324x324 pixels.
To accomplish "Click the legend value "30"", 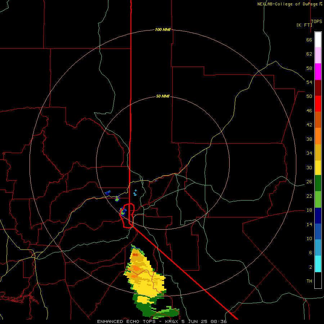I will point(309,167).
